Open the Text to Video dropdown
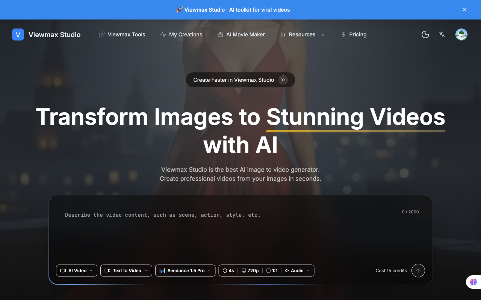The height and width of the screenshot is (300, 481). (126, 271)
